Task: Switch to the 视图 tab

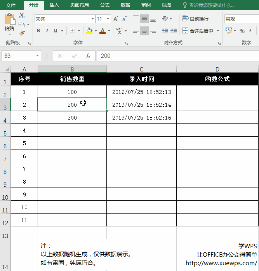Action: (166, 5)
